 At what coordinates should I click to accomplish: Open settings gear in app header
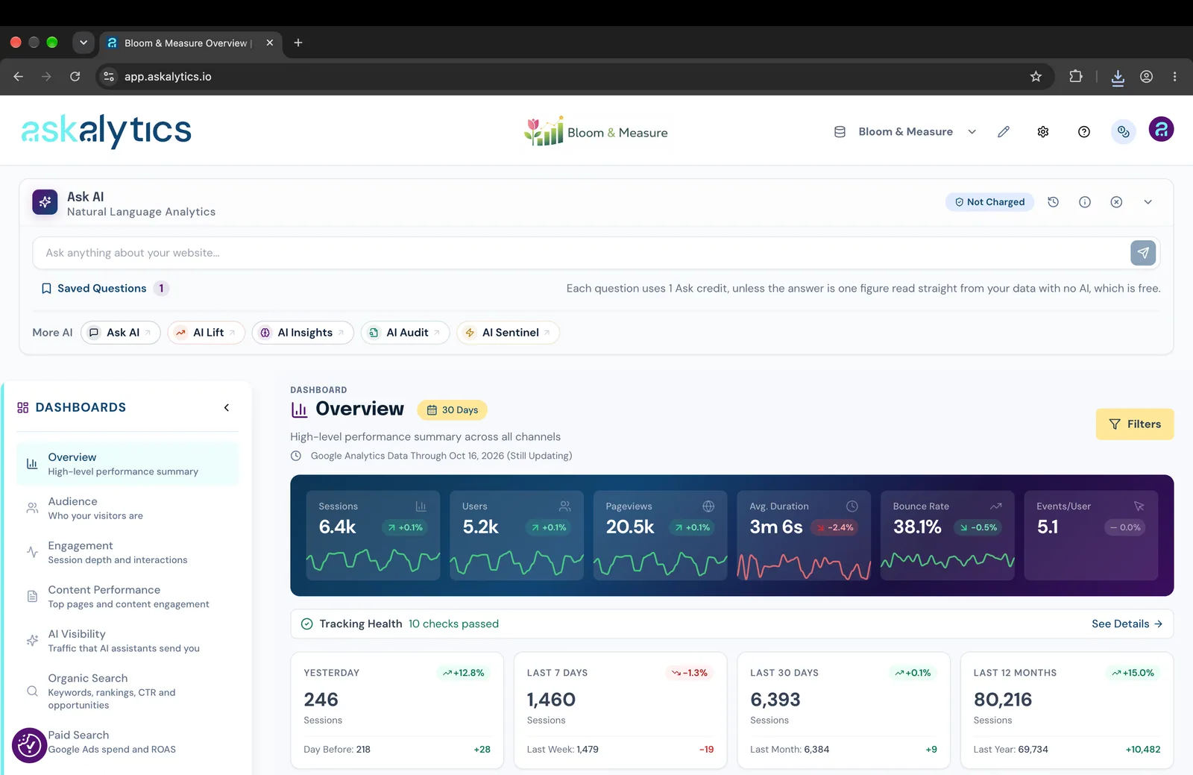1043,132
